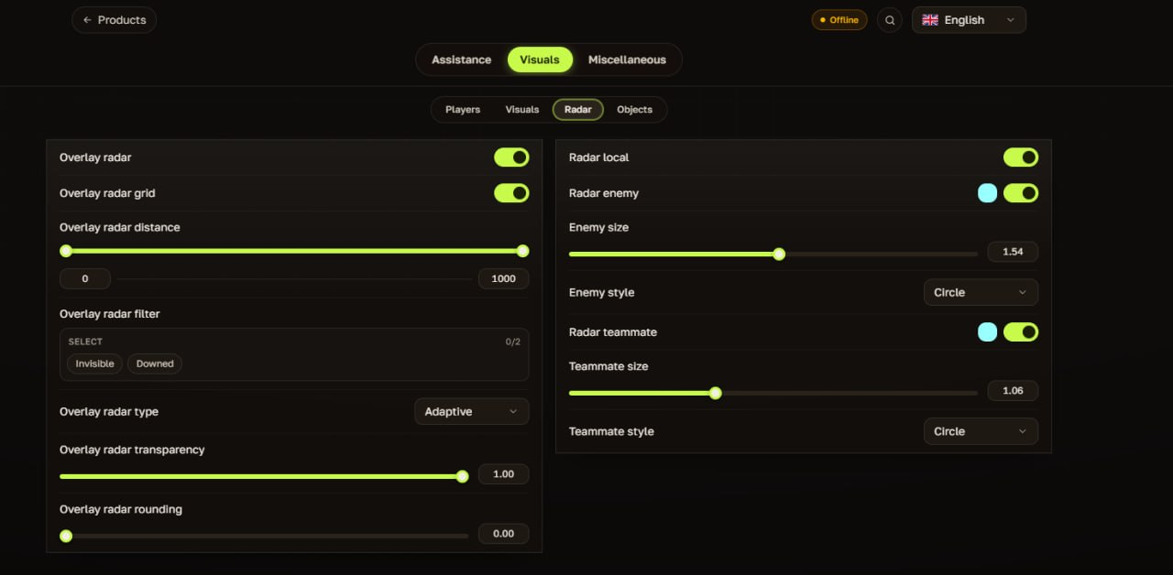Open the Miscellaneous tab
1173x575 pixels.
(x=627, y=60)
